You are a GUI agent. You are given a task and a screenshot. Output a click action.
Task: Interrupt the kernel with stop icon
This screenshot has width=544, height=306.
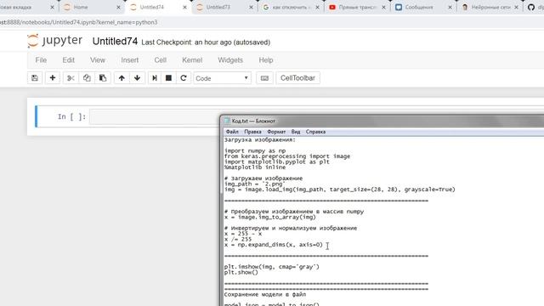pyautogui.click(x=168, y=78)
